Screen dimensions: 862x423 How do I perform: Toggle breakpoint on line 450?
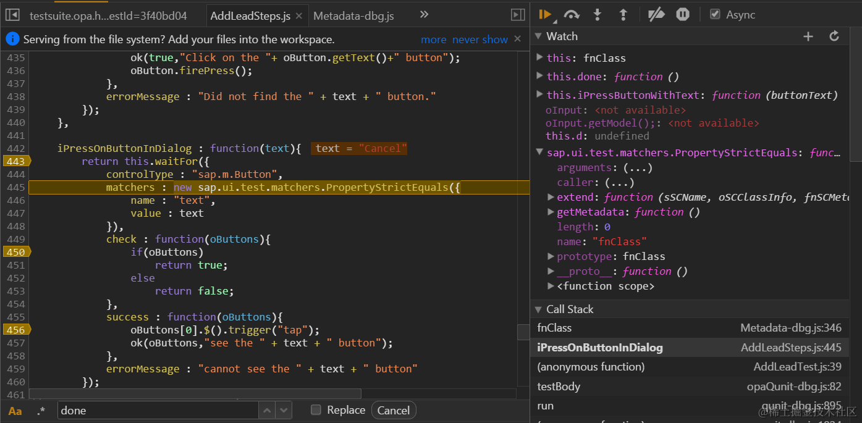point(15,252)
